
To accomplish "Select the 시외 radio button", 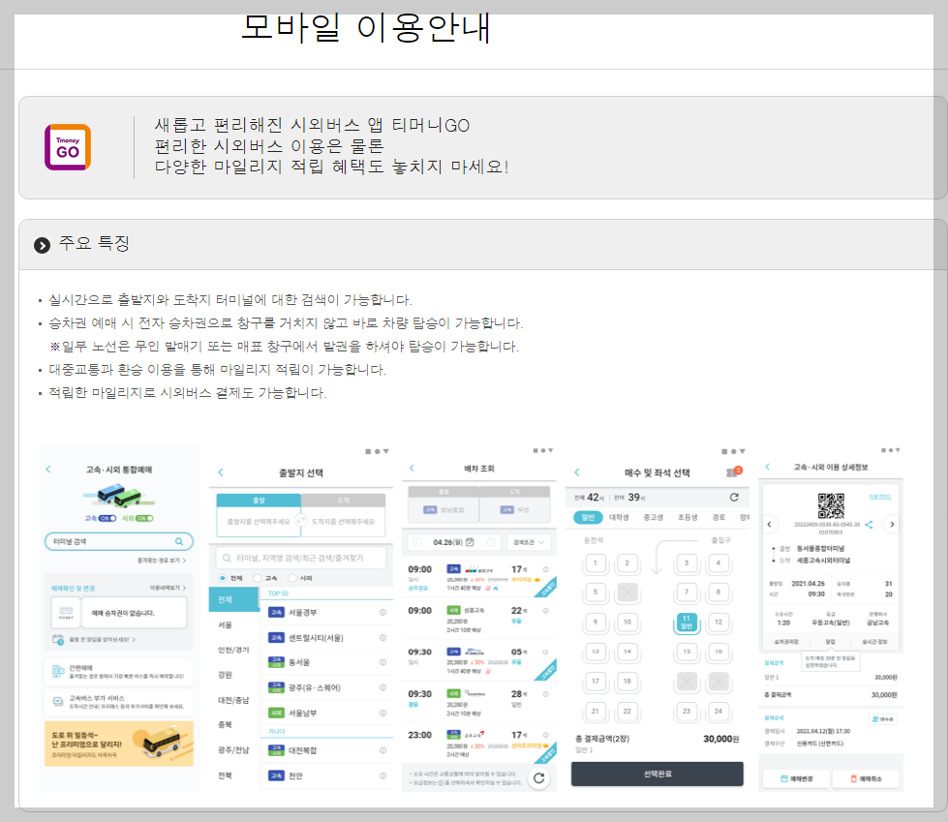I will [292, 578].
